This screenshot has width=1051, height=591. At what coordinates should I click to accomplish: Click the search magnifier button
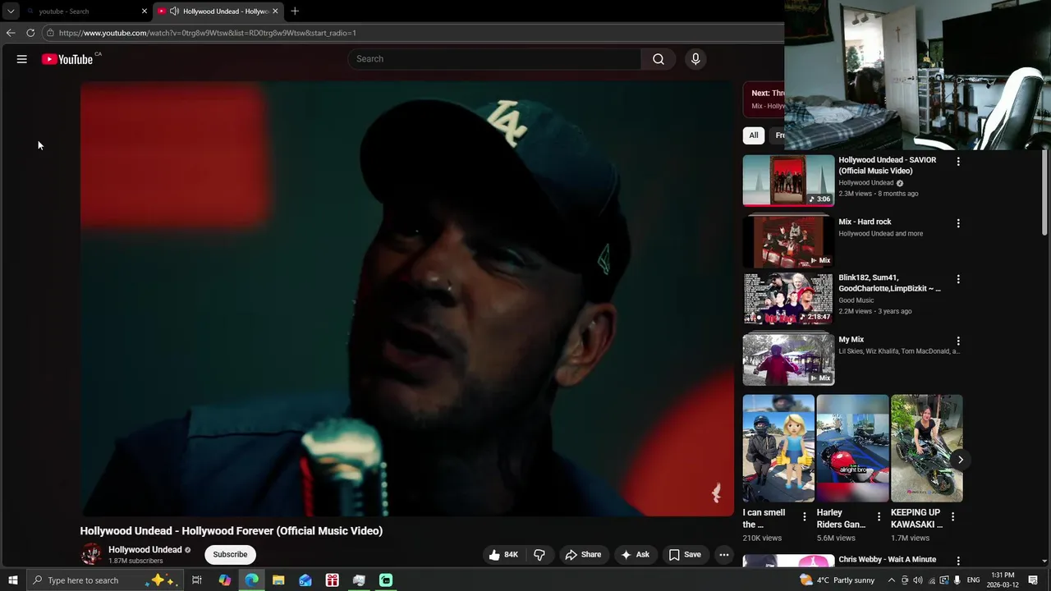(659, 59)
